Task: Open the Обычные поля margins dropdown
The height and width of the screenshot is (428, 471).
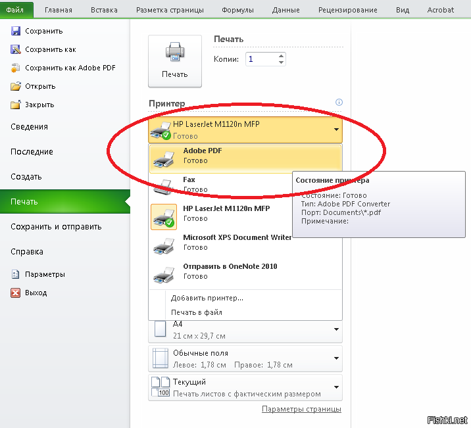Action: pyautogui.click(x=336, y=358)
